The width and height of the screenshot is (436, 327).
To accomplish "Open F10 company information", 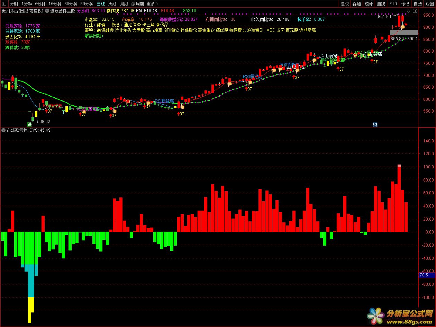I will point(393,4).
